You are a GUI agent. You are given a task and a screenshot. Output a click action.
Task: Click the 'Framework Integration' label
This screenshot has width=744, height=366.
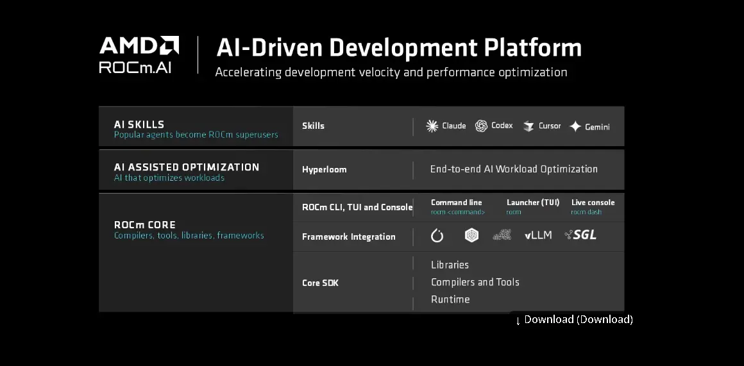(349, 237)
